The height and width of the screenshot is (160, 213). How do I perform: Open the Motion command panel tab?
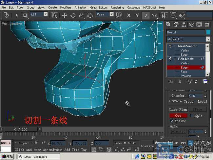191,25
